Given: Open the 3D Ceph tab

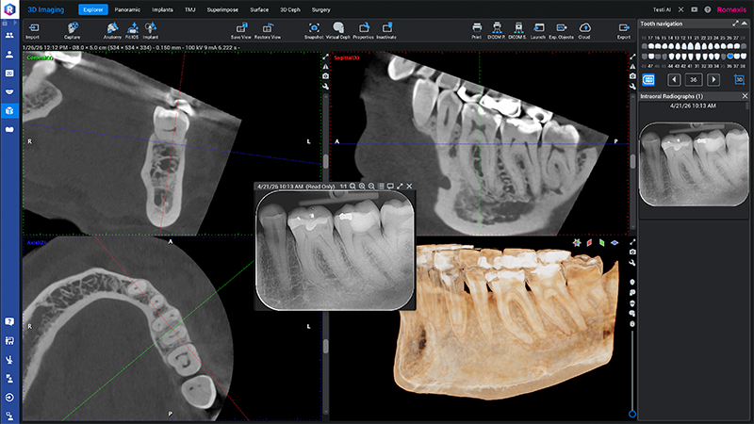Looking at the screenshot, I should click(x=290, y=9).
